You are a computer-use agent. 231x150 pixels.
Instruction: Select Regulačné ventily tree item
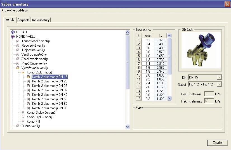click(x=34, y=46)
